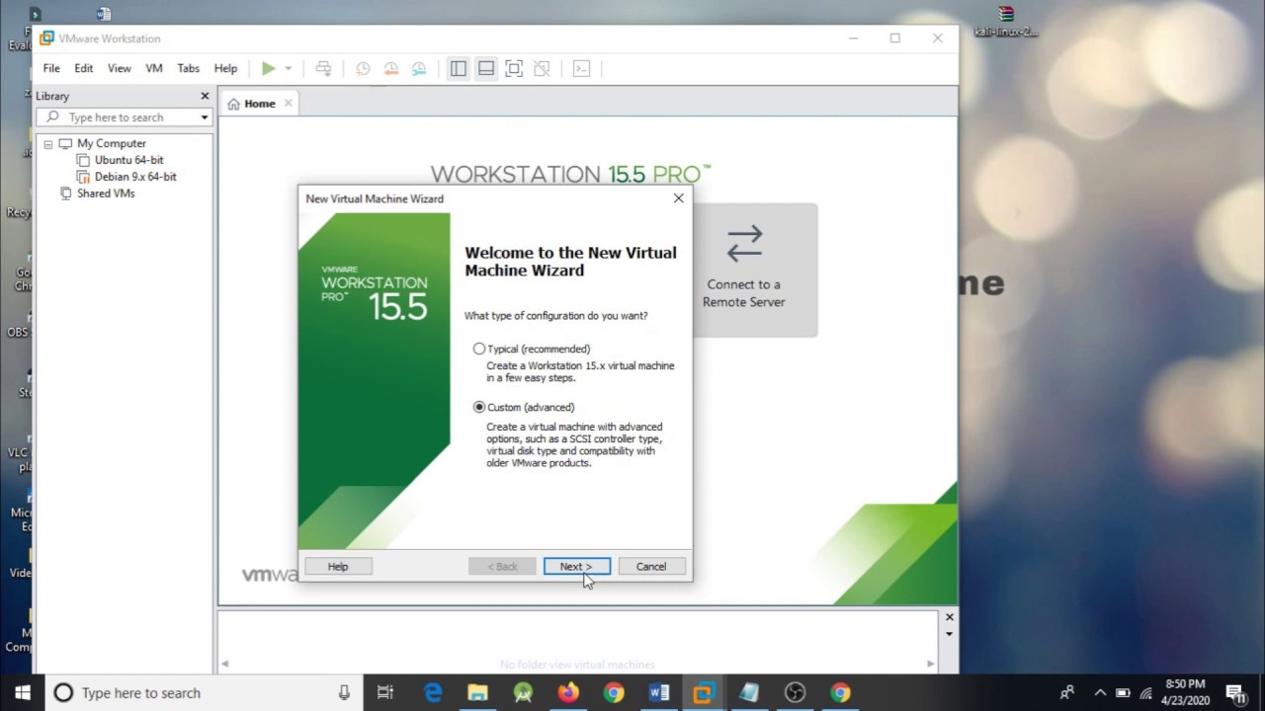Open File Explorer from the taskbar
The image size is (1265, 711).
477,692
